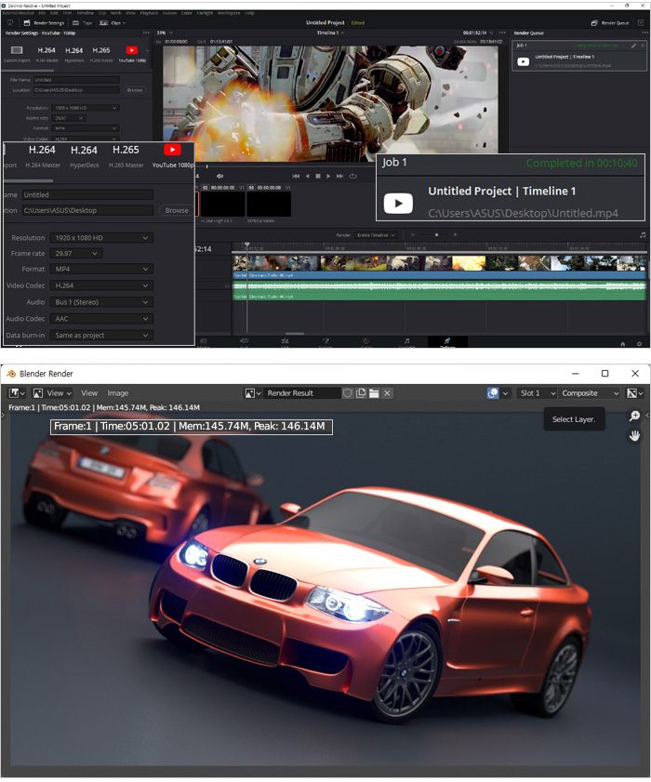This screenshot has height=782, width=651.
Task: Click the music note icon above the timeline
Action: [x=643, y=234]
